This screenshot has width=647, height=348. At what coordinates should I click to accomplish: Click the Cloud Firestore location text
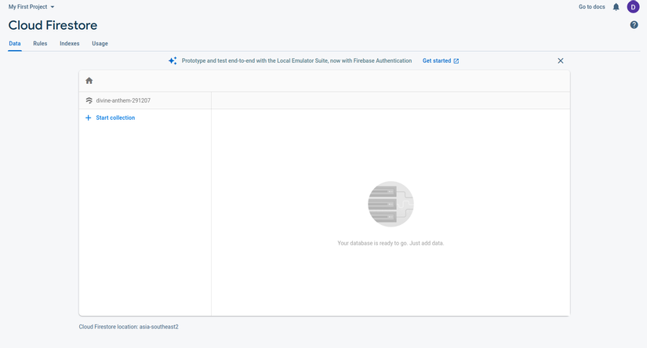129,327
